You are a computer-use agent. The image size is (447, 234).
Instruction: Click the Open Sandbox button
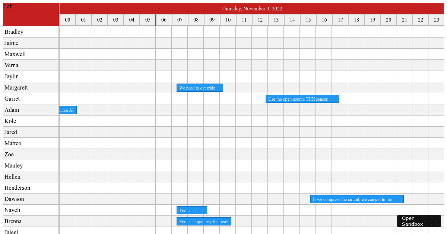[x=419, y=221]
